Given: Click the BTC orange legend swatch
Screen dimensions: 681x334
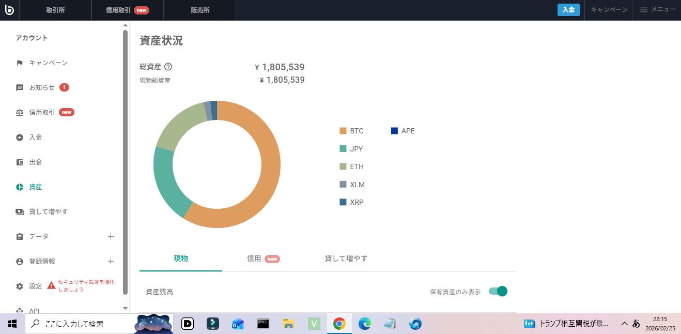Looking at the screenshot, I should point(343,131).
